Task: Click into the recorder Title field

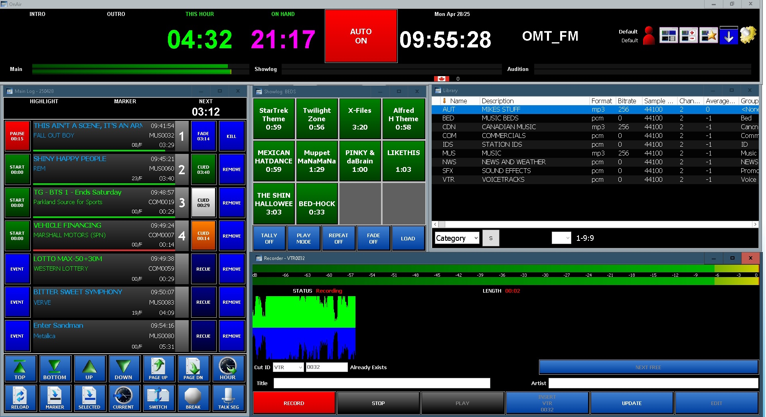Action: (382, 383)
